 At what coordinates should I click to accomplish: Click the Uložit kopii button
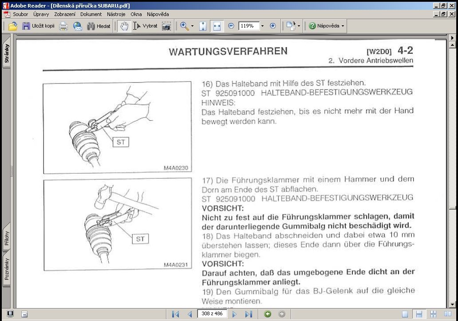tap(38, 26)
